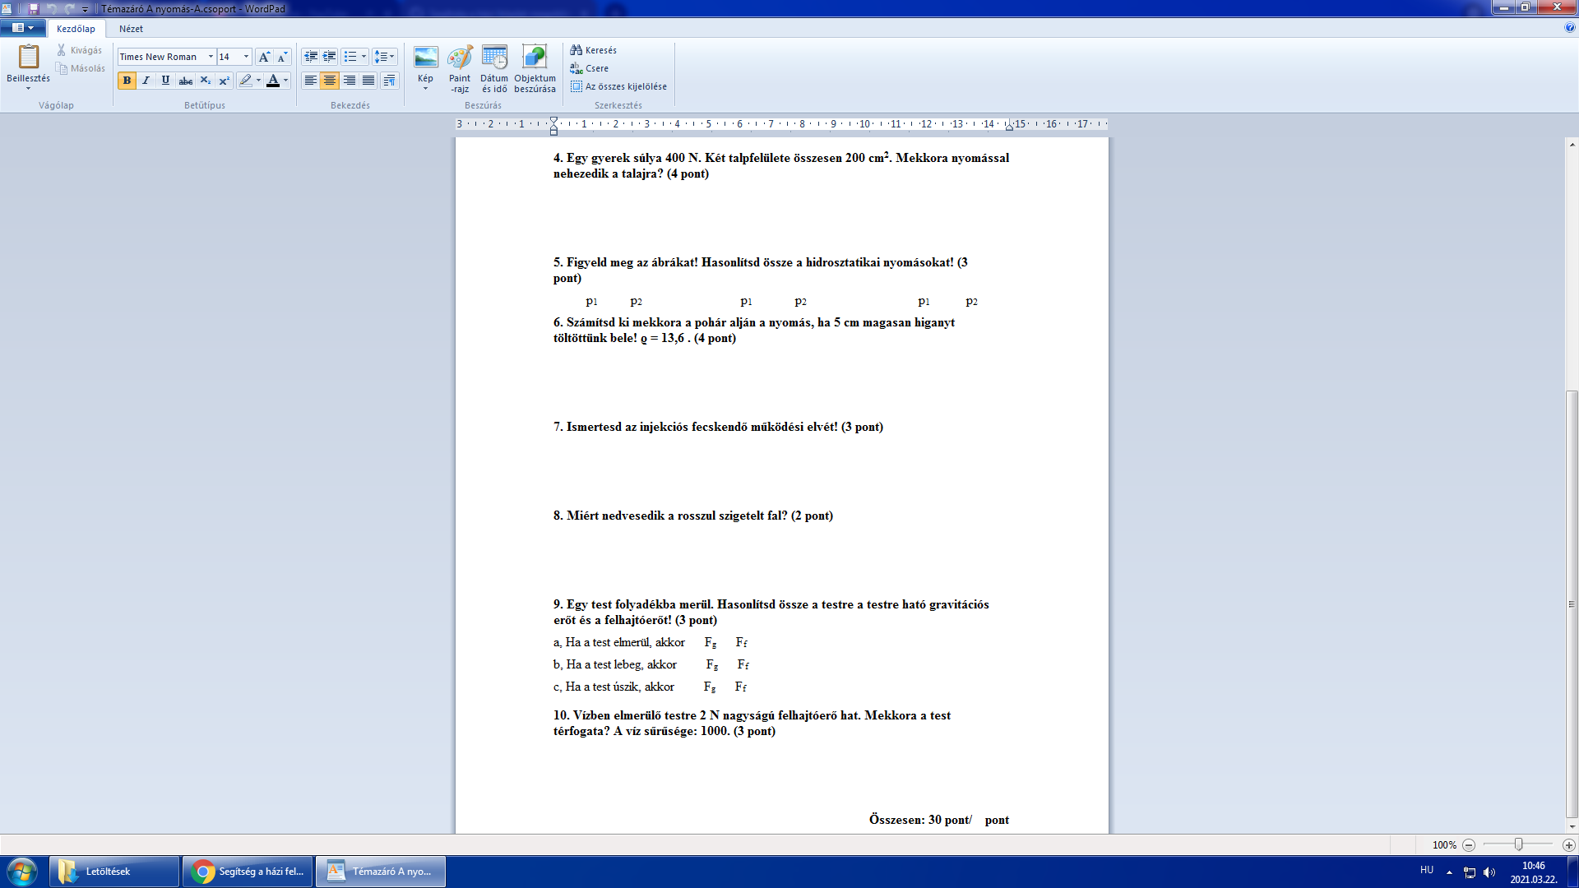The width and height of the screenshot is (1579, 888).
Task: Expand the bullet list options arrow
Action: [x=363, y=57]
